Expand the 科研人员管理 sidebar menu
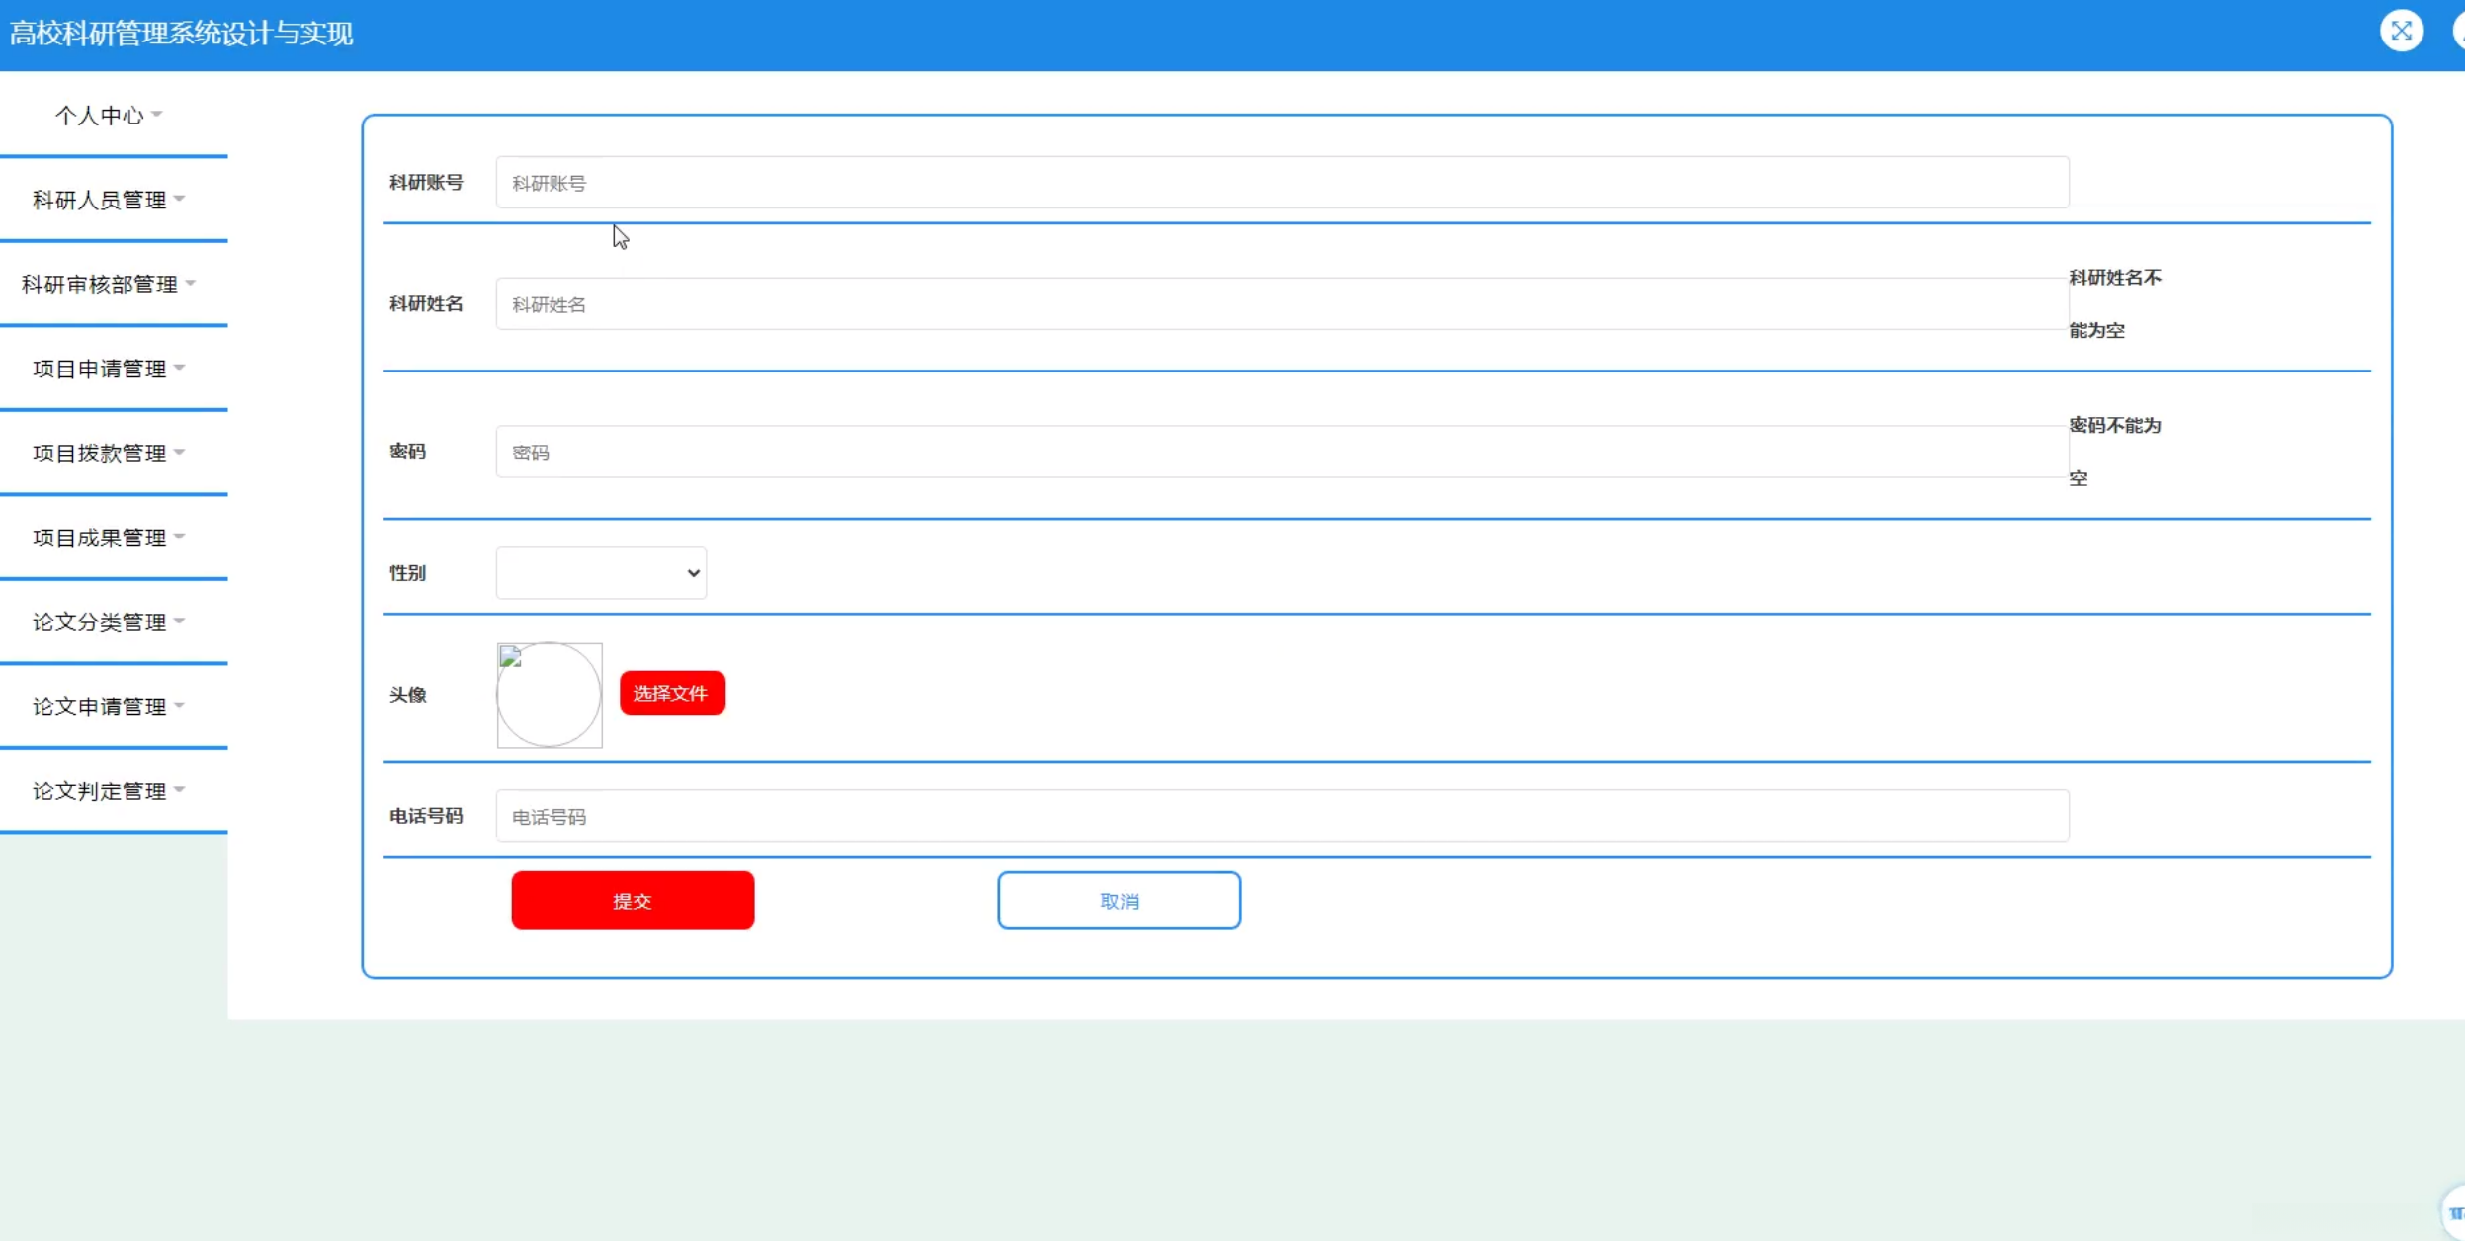Screen dimensions: 2465x1241 [108, 200]
